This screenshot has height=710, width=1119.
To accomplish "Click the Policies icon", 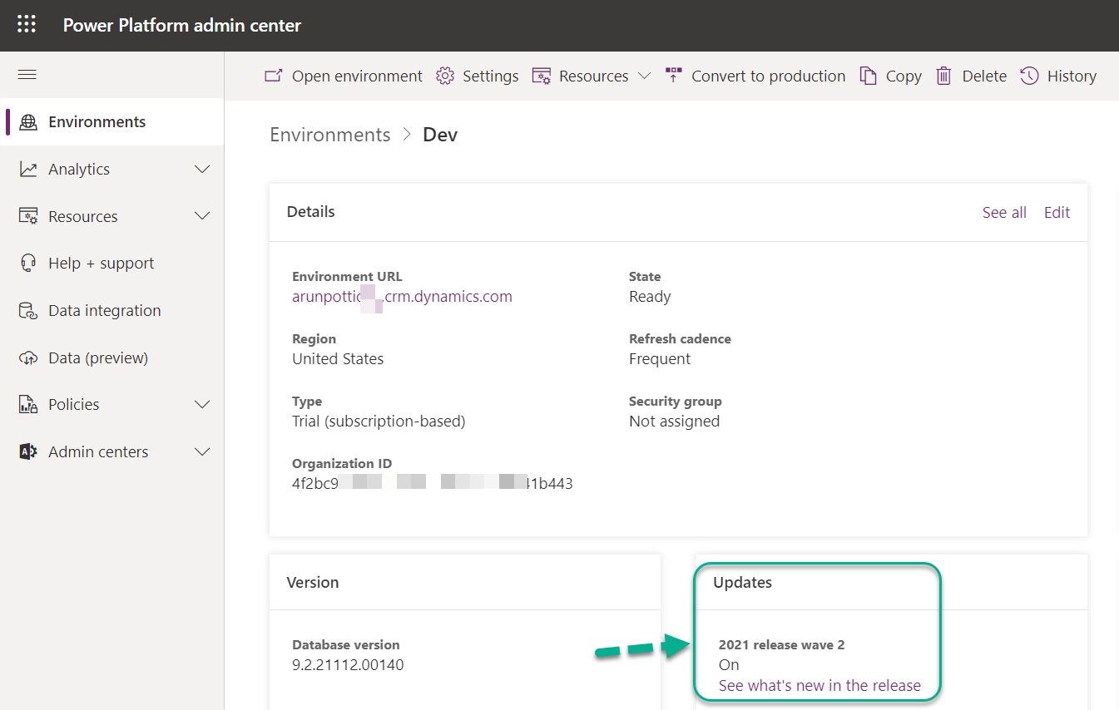I will click(x=28, y=405).
